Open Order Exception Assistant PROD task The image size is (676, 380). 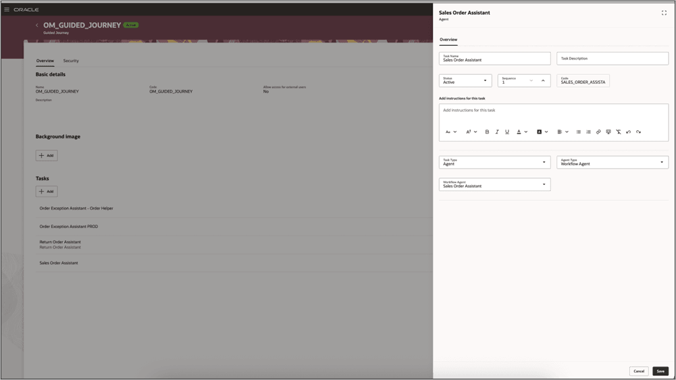click(69, 226)
